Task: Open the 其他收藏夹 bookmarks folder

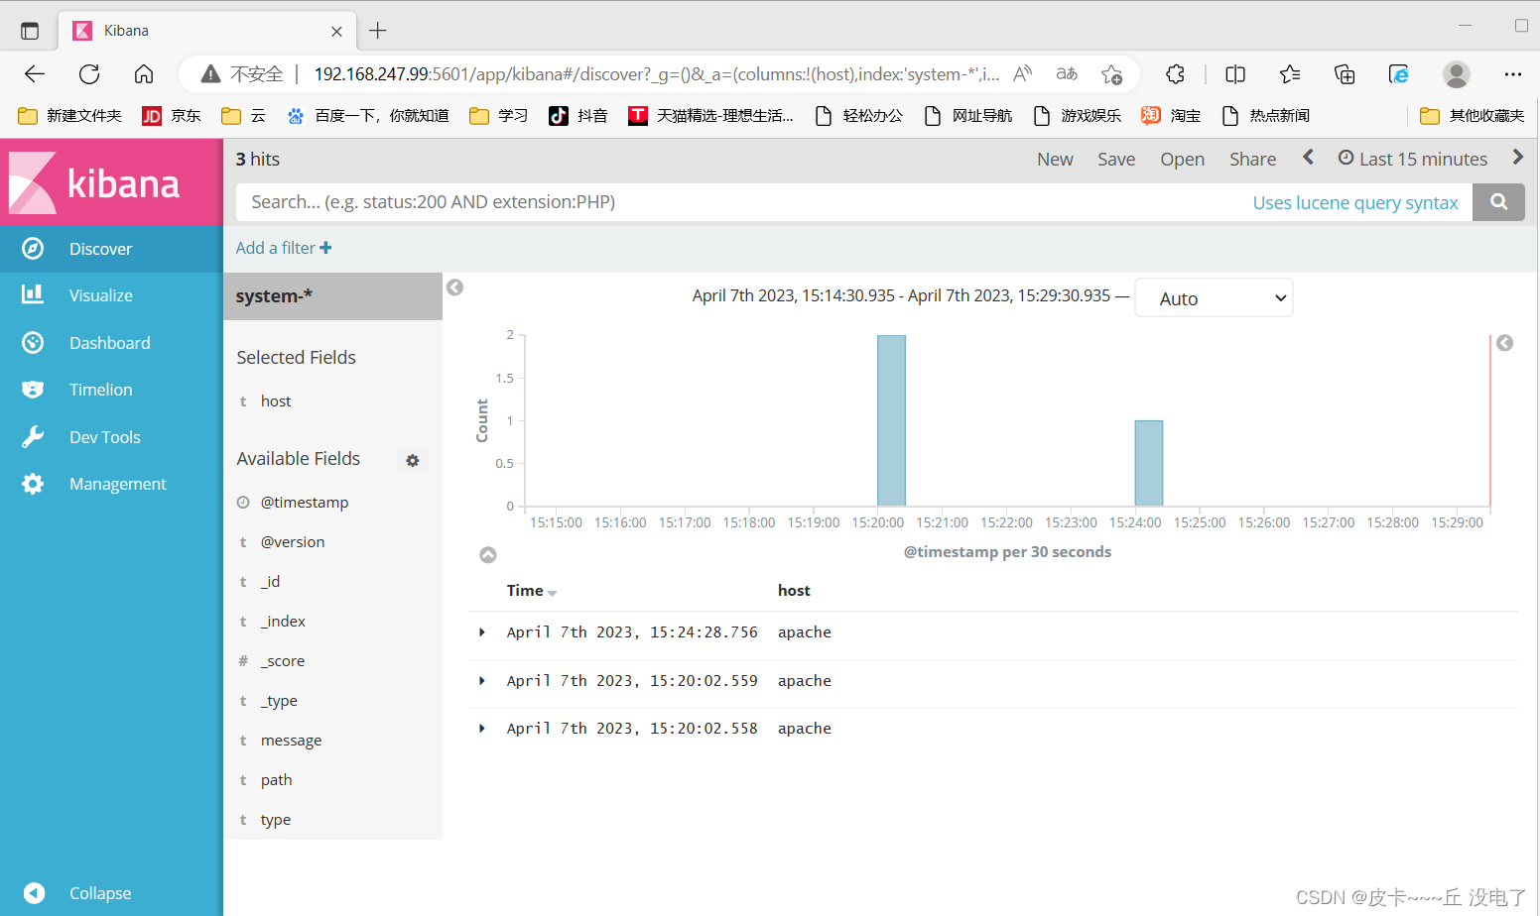Action: coord(1472,116)
